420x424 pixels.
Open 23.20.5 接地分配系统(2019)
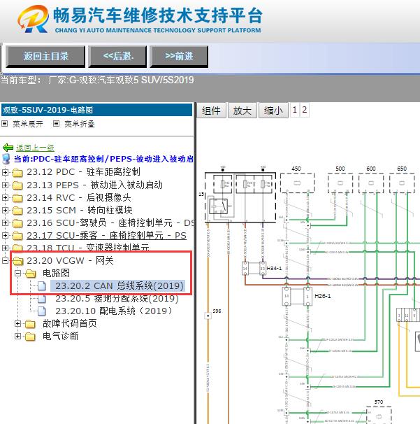117,298
